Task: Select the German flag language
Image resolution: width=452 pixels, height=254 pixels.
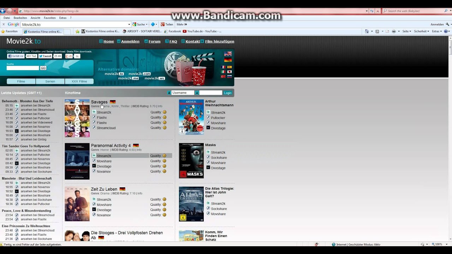Action: coord(228,60)
